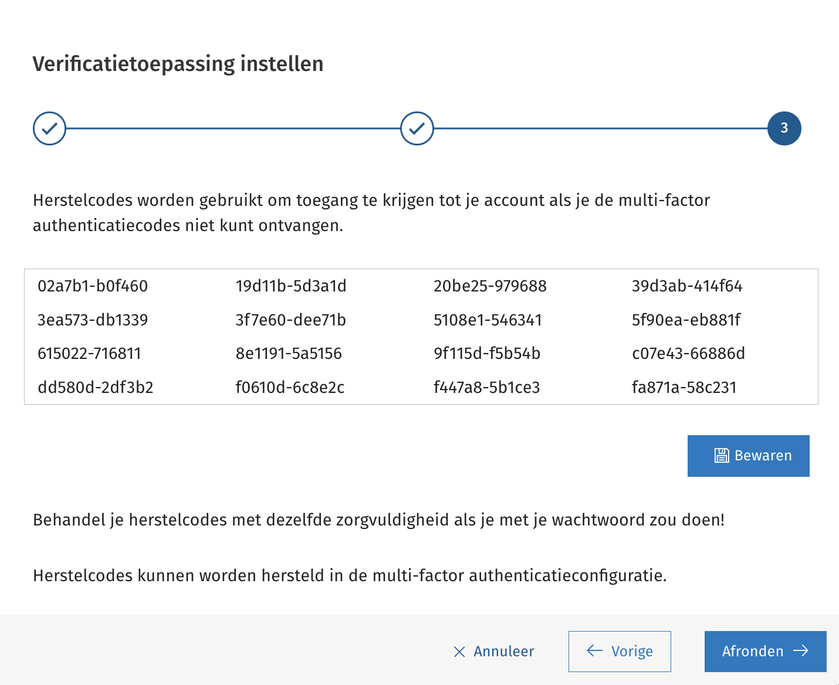Click the checkmark icon of step two
839x685 pixels.
click(x=417, y=128)
